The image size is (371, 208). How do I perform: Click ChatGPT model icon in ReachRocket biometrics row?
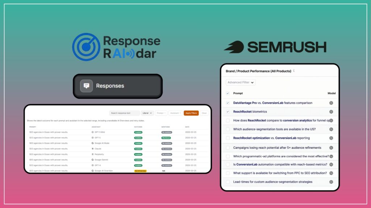click(331, 112)
